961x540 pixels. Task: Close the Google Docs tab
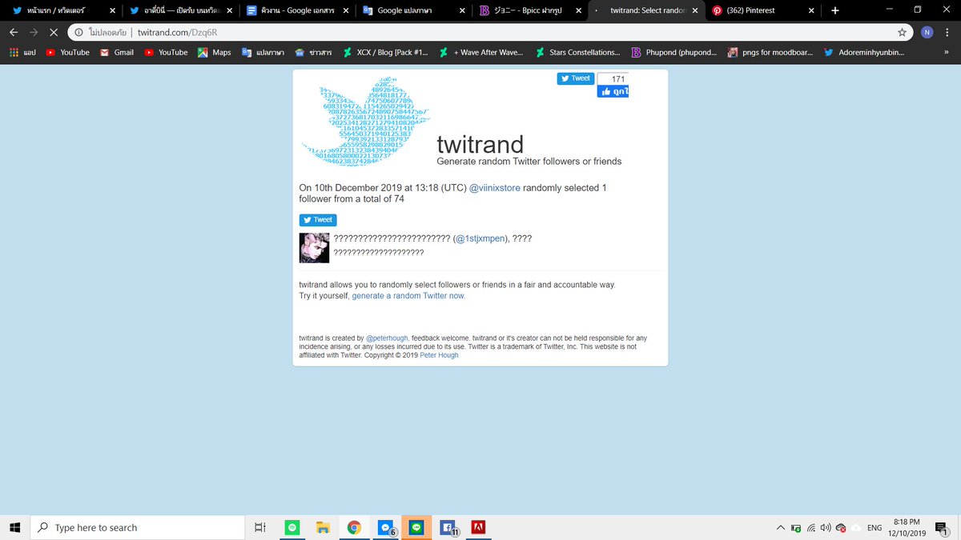(x=346, y=10)
